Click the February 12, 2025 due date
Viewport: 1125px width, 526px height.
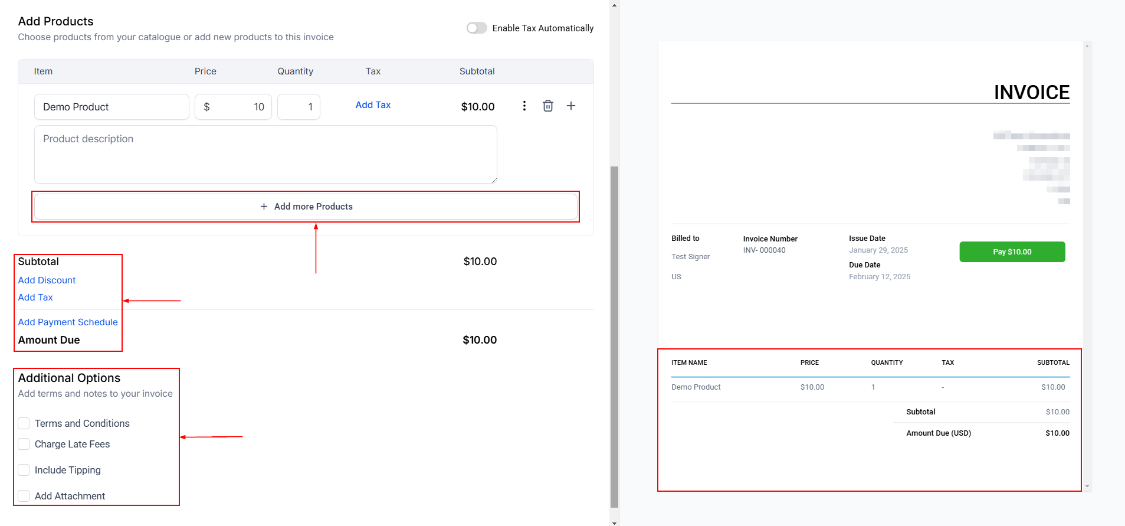click(x=880, y=277)
